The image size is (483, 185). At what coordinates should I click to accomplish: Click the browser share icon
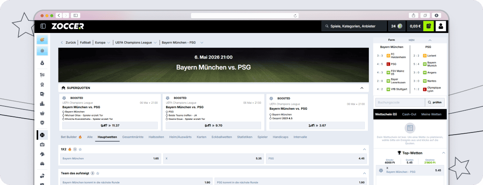click(x=413, y=15)
